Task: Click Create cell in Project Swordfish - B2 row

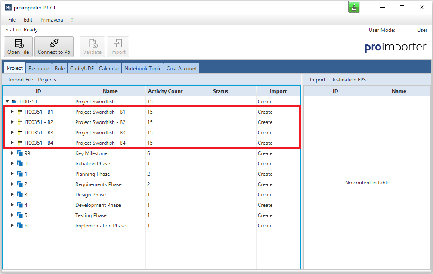Action: point(278,122)
